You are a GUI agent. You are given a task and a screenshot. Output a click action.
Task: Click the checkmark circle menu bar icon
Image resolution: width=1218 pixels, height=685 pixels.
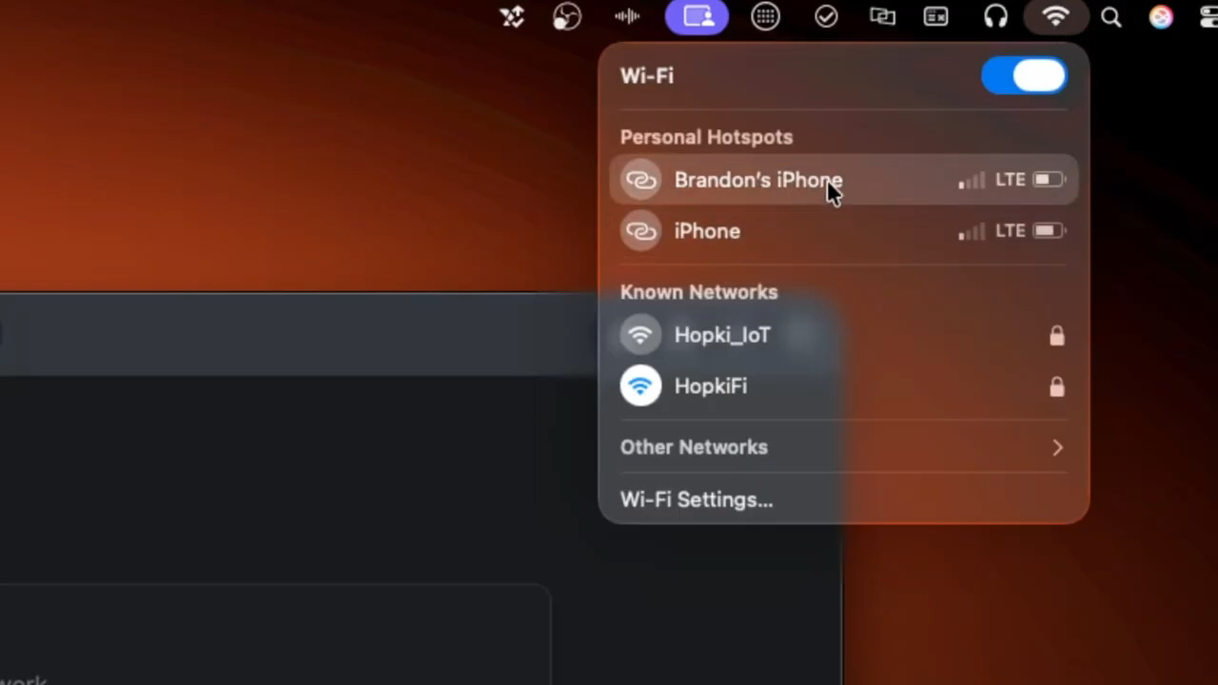click(x=825, y=16)
